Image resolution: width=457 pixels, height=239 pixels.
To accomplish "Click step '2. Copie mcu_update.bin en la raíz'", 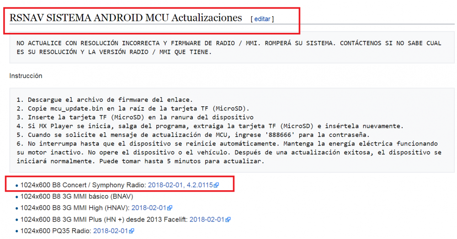I will (133, 109).
